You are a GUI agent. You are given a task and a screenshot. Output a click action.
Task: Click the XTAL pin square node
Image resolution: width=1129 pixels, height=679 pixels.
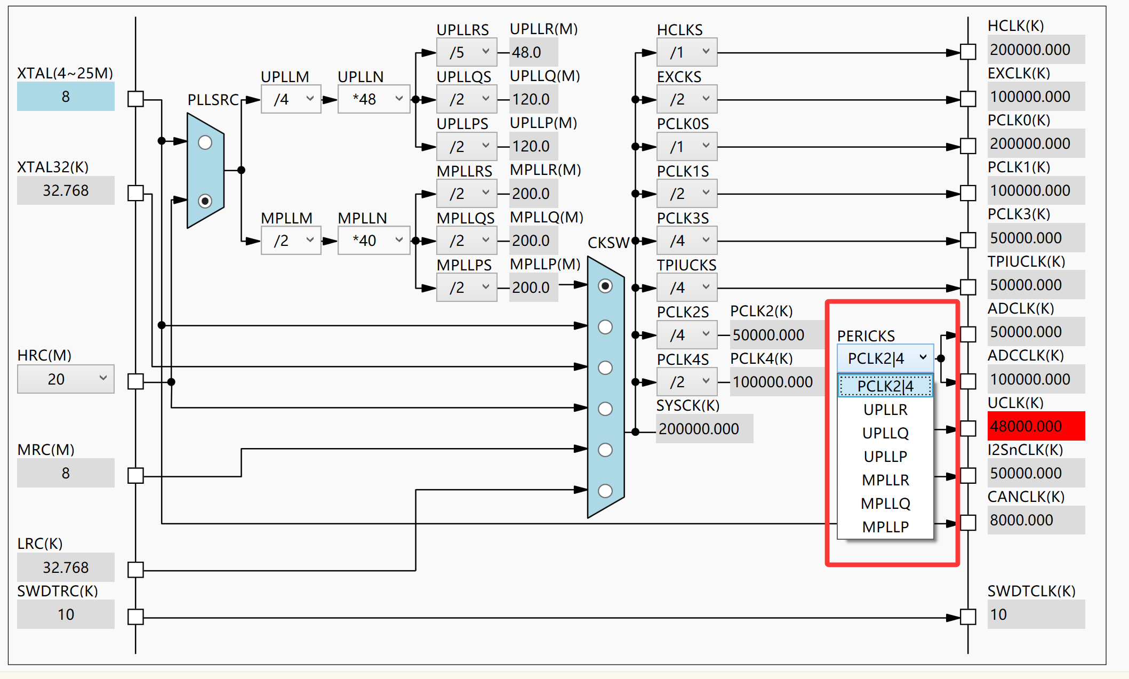click(x=135, y=99)
